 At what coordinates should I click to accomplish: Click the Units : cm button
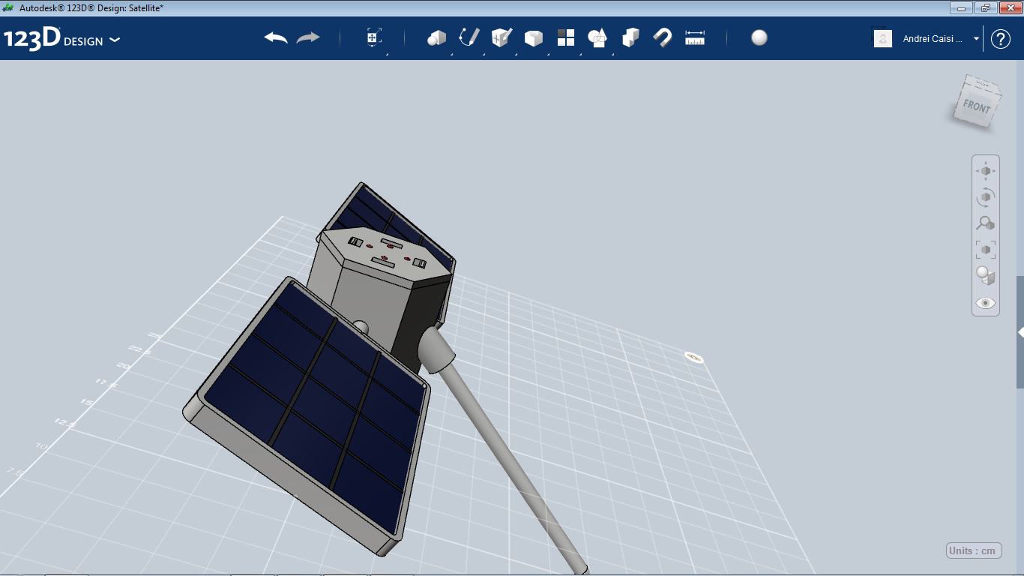point(974,550)
